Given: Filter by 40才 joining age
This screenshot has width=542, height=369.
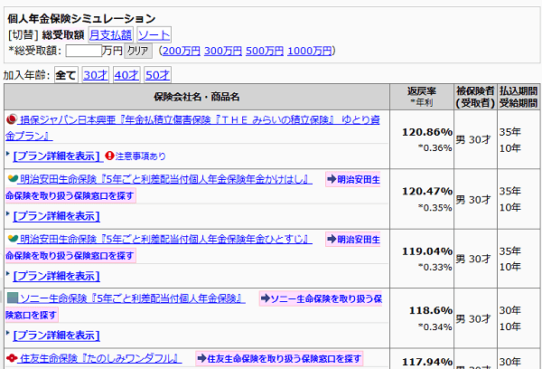Looking at the screenshot, I should (126, 75).
